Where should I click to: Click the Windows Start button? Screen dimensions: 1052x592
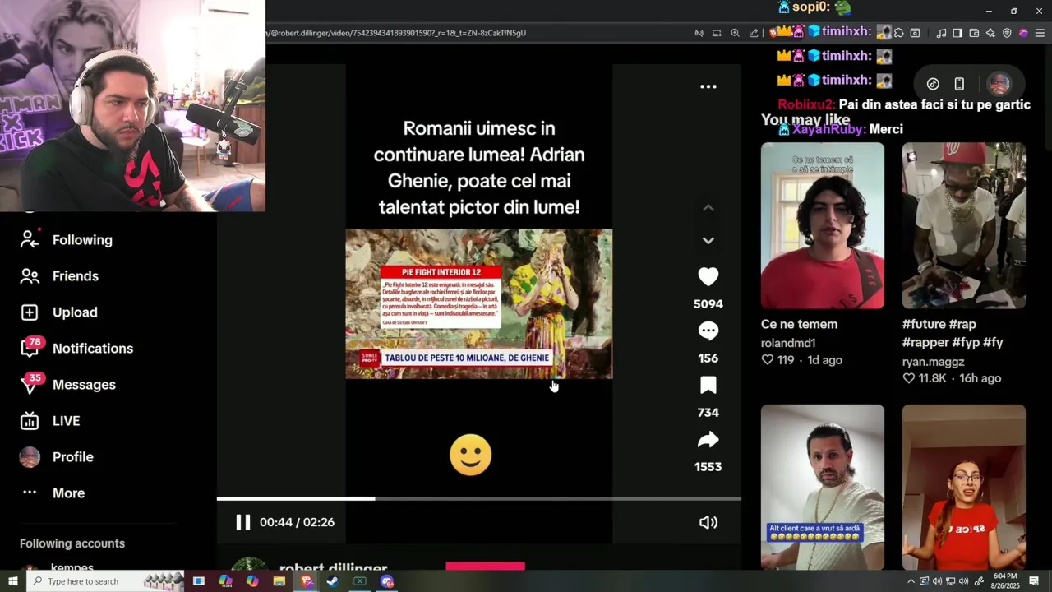pos(12,581)
